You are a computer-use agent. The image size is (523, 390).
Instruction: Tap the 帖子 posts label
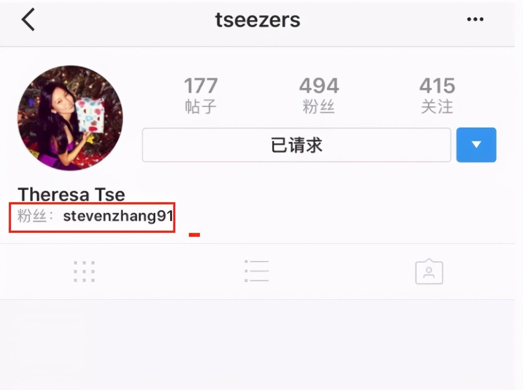(x=201, y=107)
